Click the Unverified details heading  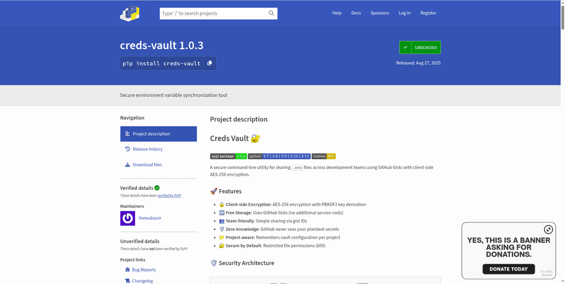(x=140, y=242)
